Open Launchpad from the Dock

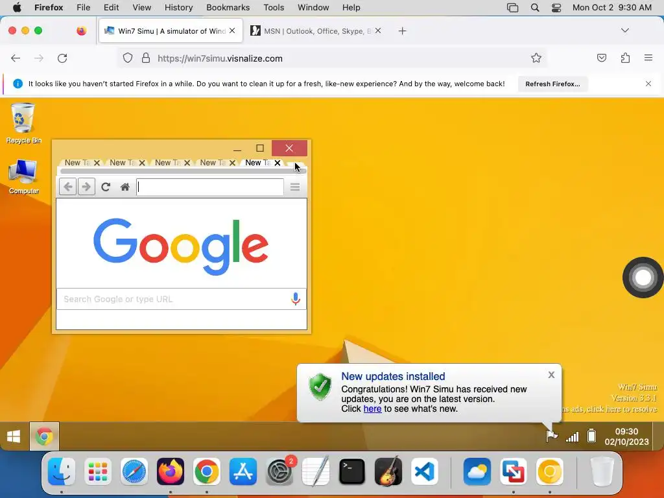click(x=98, y=471)
